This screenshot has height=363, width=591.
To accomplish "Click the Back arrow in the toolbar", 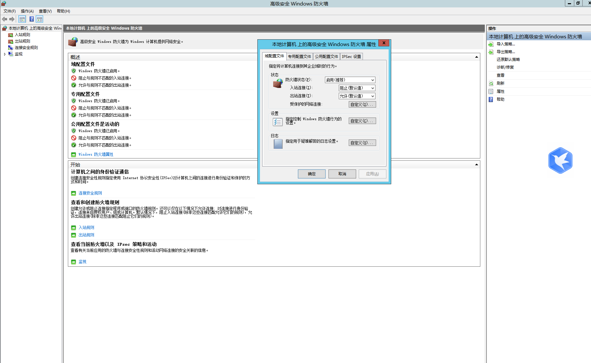I will tap(5, 19).
